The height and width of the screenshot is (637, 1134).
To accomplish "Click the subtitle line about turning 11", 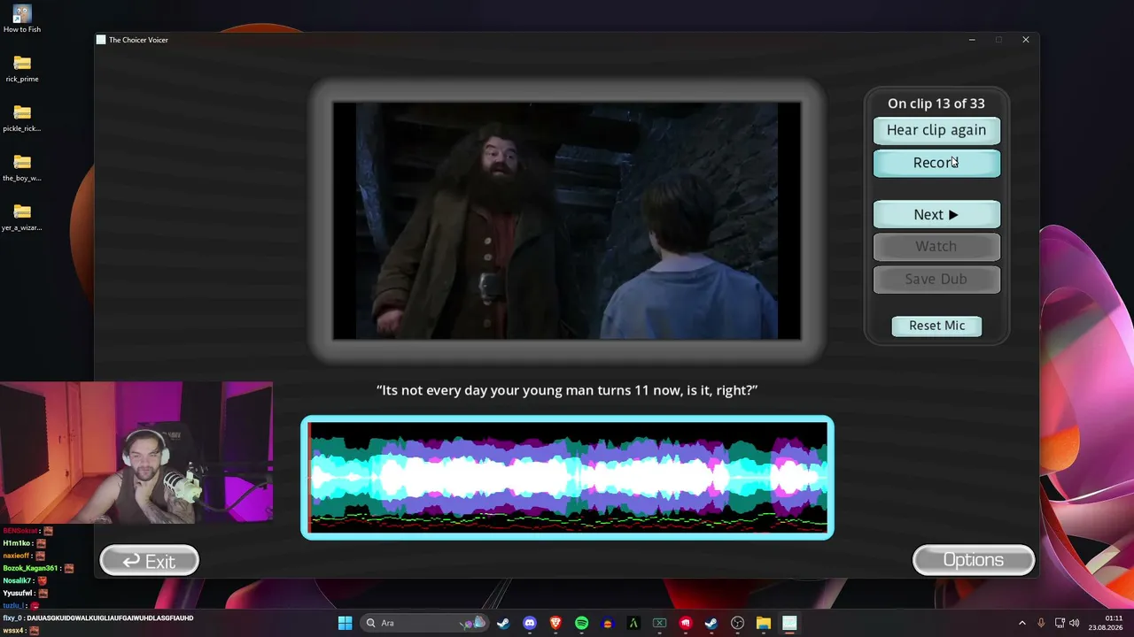I will [x=567, y=390].
